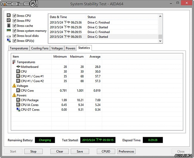Click the Average column header

point(94,57)
